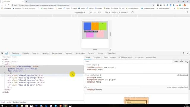The height and width of the screenshot is (107, 190).
Task: Select the bg-violet div row
Action: coord(42,83)
